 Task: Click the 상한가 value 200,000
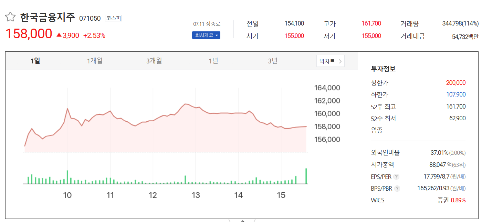(x=456, y=83)
